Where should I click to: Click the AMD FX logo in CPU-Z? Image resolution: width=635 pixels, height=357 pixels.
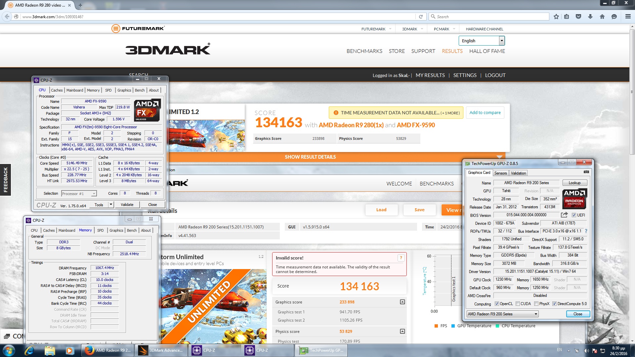tap(147, 110)
